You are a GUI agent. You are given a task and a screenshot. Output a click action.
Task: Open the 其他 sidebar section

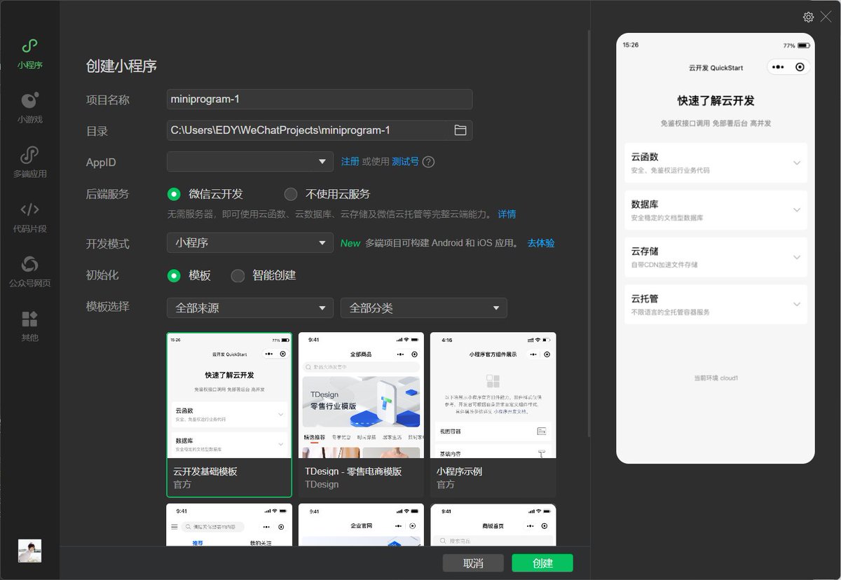click(29, 326)
